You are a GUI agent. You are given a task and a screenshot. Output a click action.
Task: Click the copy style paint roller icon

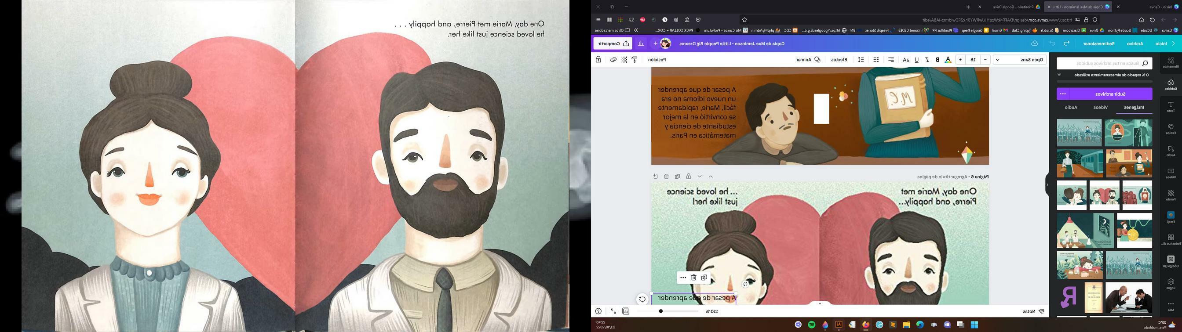coord(635,60)
